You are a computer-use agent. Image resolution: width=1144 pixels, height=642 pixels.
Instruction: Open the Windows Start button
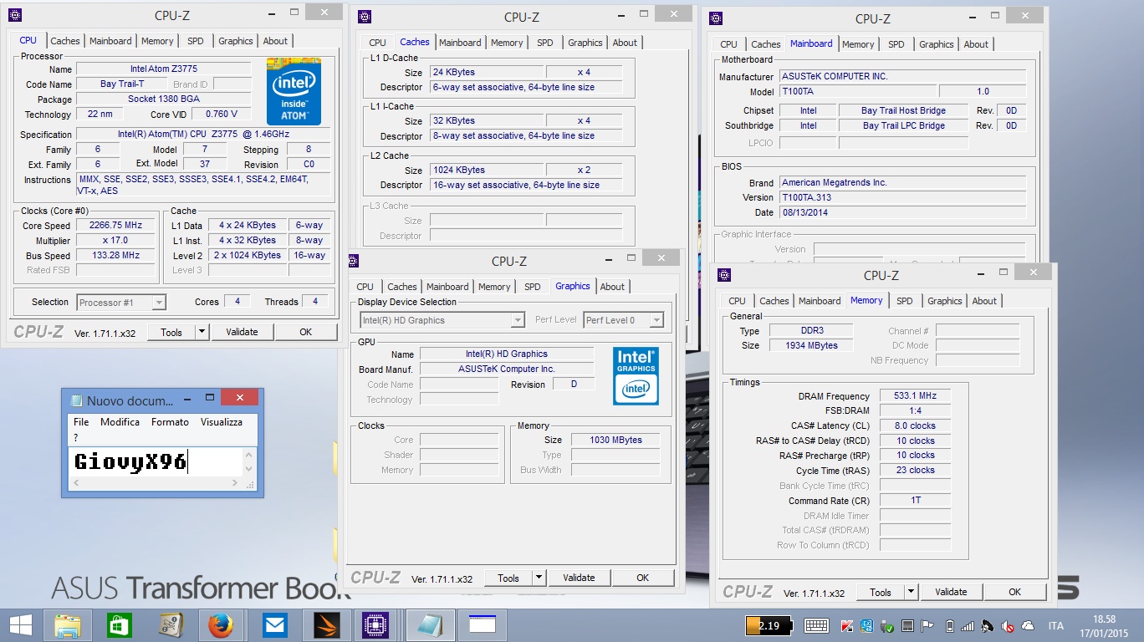21,625
